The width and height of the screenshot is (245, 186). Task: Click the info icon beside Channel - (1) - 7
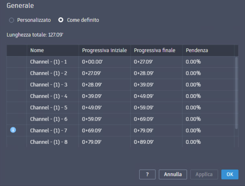pyautogui.click(x=13, y=130)
